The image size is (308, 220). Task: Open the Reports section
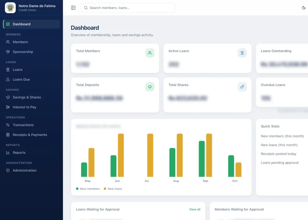tap(32, 153)
